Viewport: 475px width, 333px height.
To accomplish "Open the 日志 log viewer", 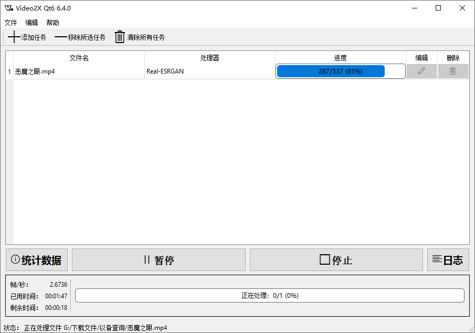I will click(x=448, y=260).
